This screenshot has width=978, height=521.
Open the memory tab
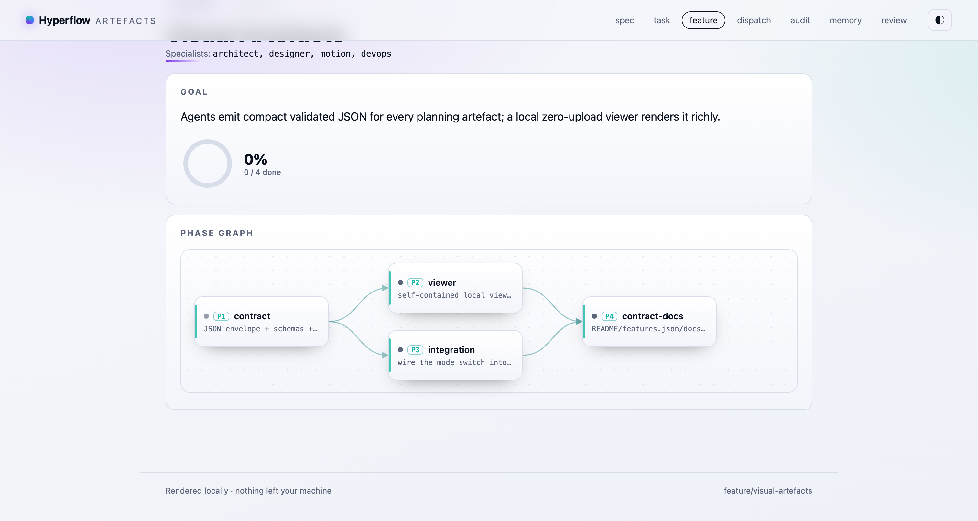[x=845, y=20]
